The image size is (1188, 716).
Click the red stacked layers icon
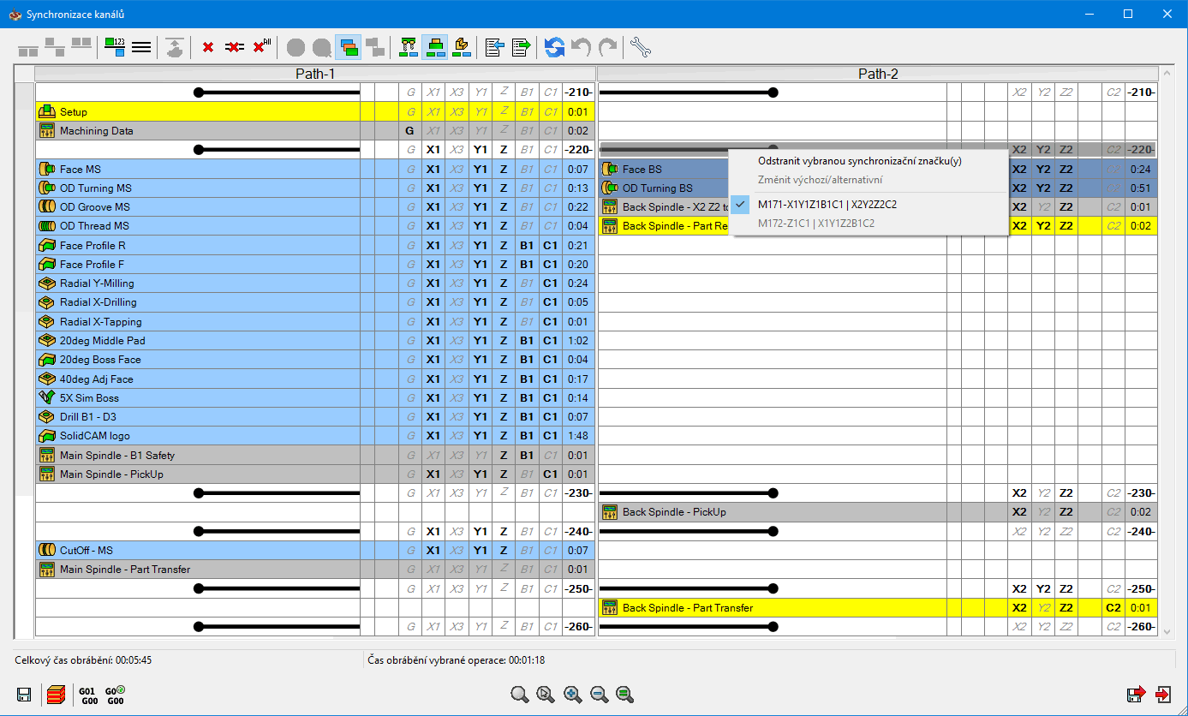pos(57,695)
